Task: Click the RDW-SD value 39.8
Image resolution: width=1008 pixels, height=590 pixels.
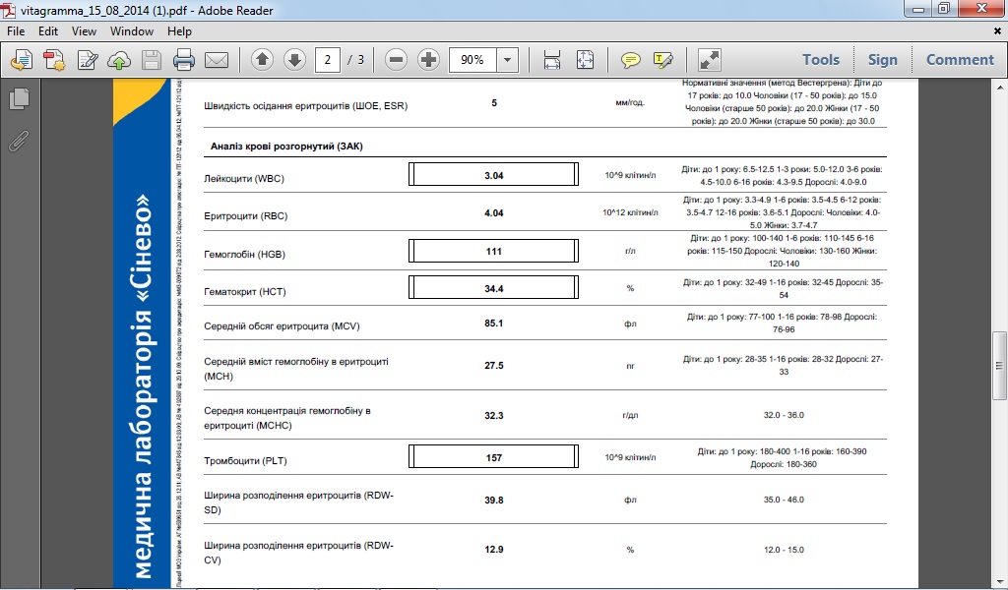Action: 494,500
